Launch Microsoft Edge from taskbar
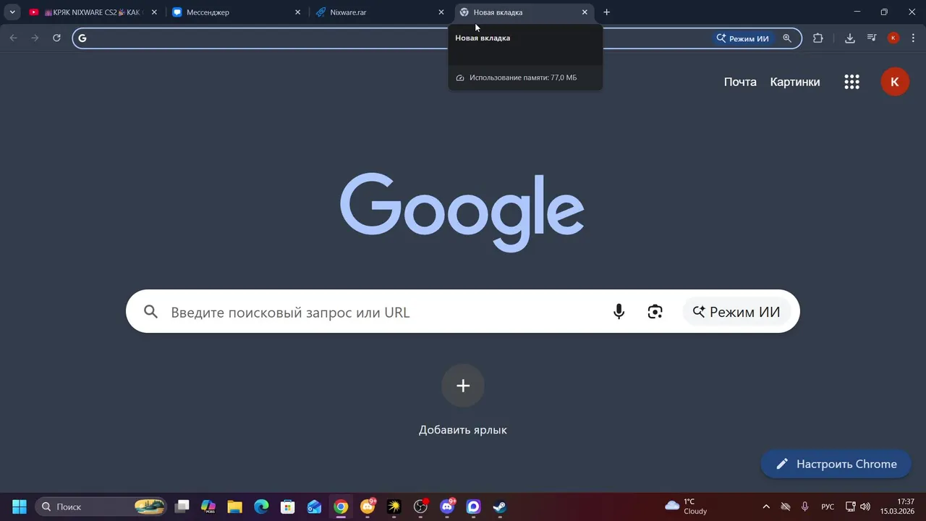Viewport: 926px width, 521px height. point(261,507)
